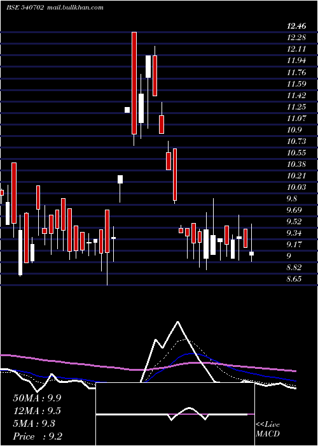This screenshot has width=318, height=446.
Task: Click the 9.8 price axis label
Action: pos(293,199)
